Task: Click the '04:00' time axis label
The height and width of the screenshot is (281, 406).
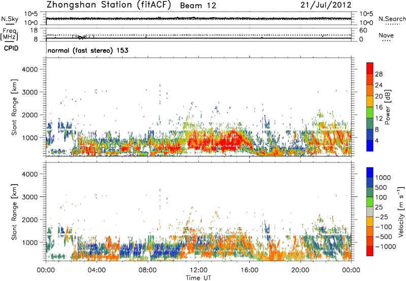Action: [x=96, y=270]
